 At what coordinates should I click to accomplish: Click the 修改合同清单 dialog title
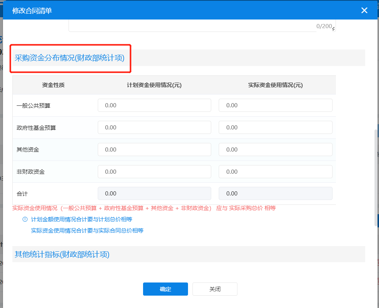pos(32,11)
